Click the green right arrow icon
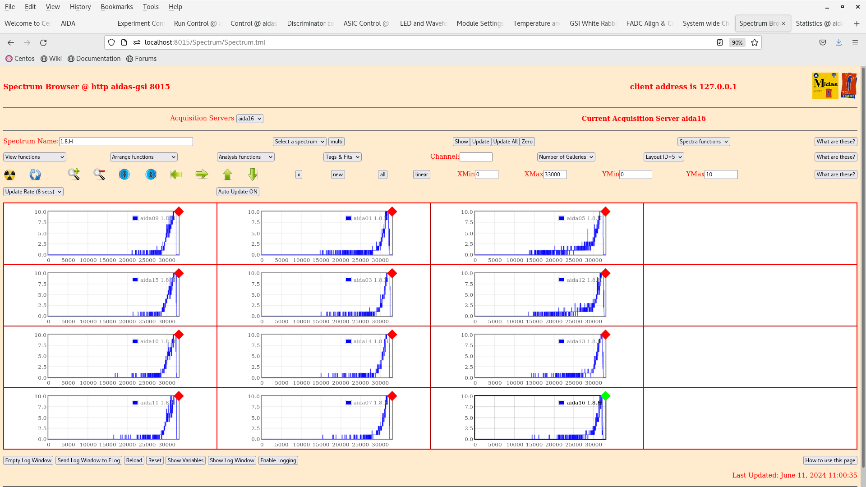866x487 pixels. [x=202, y=174]
